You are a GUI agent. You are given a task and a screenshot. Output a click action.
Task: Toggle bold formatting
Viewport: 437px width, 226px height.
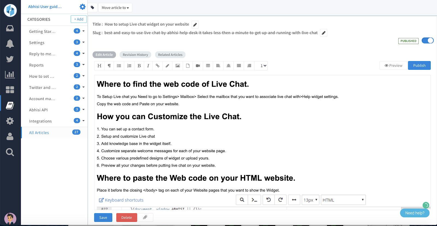click(x=139, y=66)
